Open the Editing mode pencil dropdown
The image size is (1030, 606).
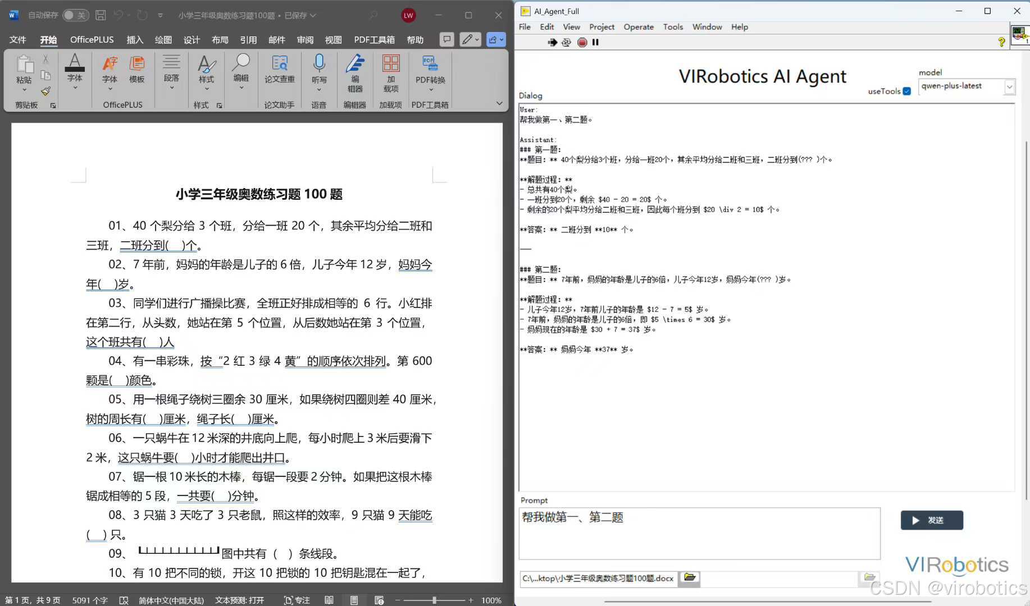pyautogui.click(x=470, y=39)
